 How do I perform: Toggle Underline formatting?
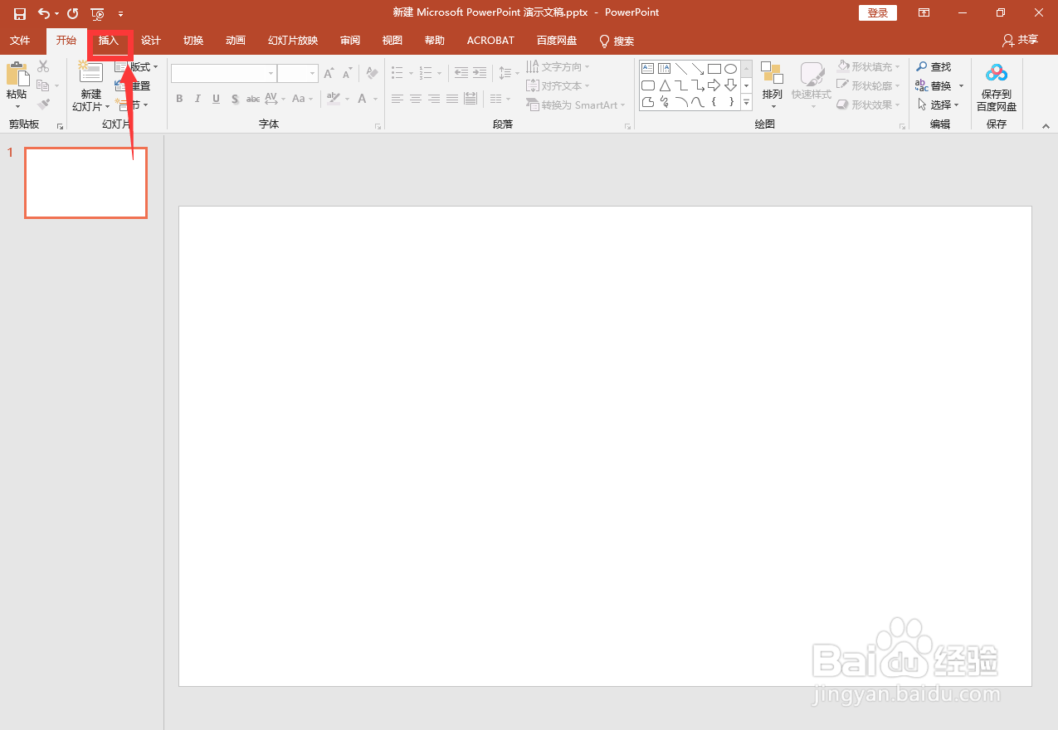[216, 99]
